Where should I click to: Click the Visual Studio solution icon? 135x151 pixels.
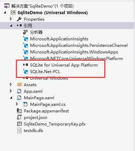coord(7,6)
